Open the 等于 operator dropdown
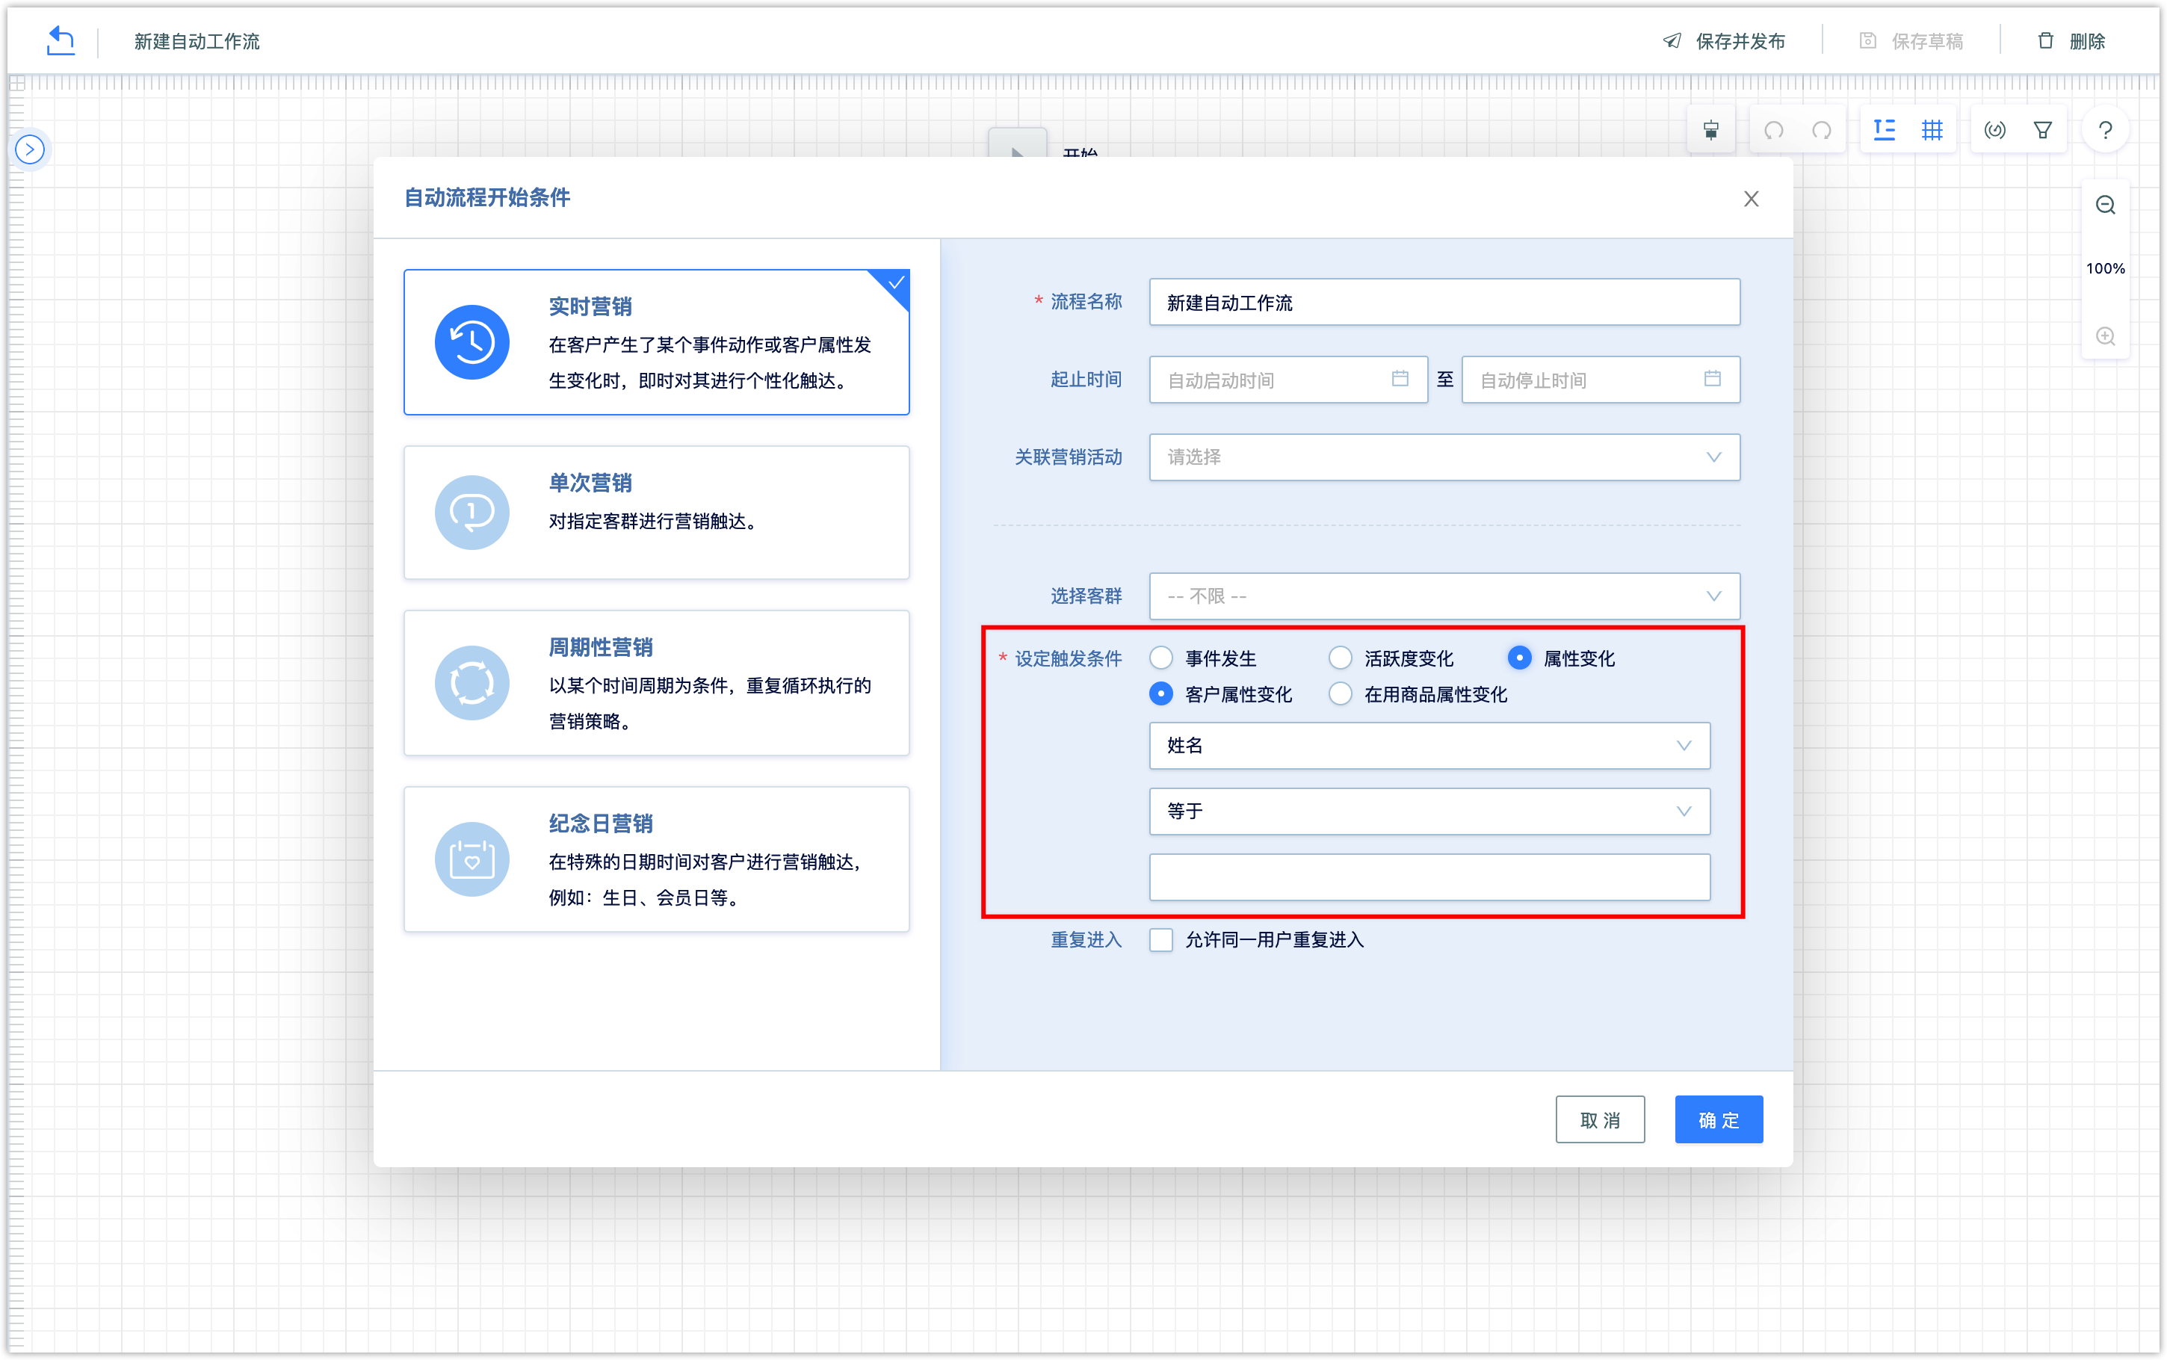2167x1360 pixels. (1429, 812)
